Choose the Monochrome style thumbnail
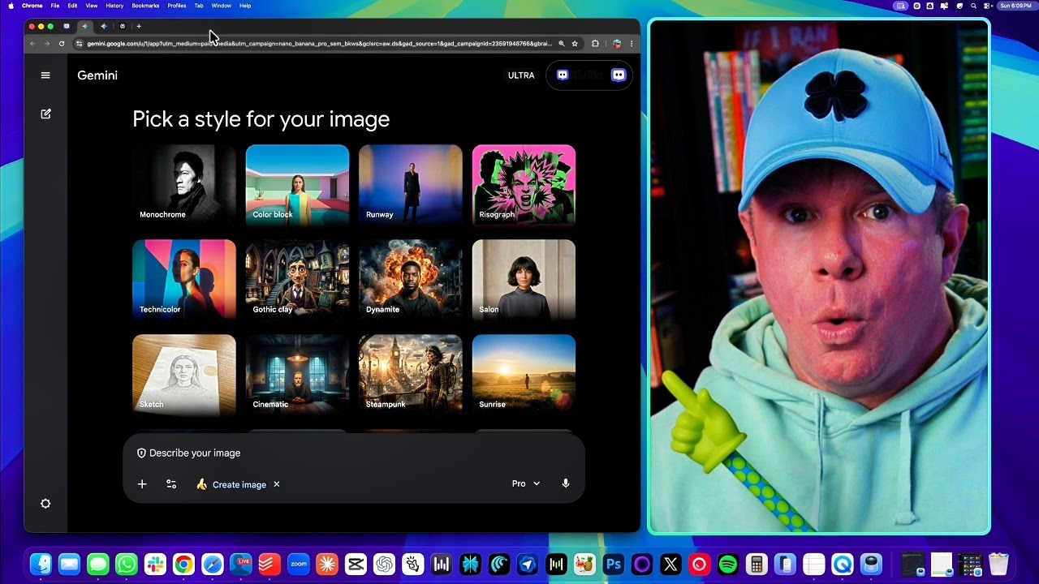Screen dimensions: 1039x584 tap(184, 184)
